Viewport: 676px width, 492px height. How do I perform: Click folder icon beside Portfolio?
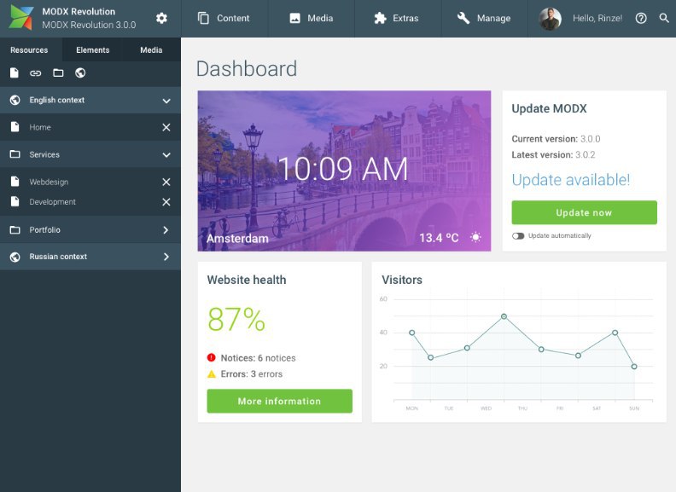pyautogui.click(x=15, y=229)
